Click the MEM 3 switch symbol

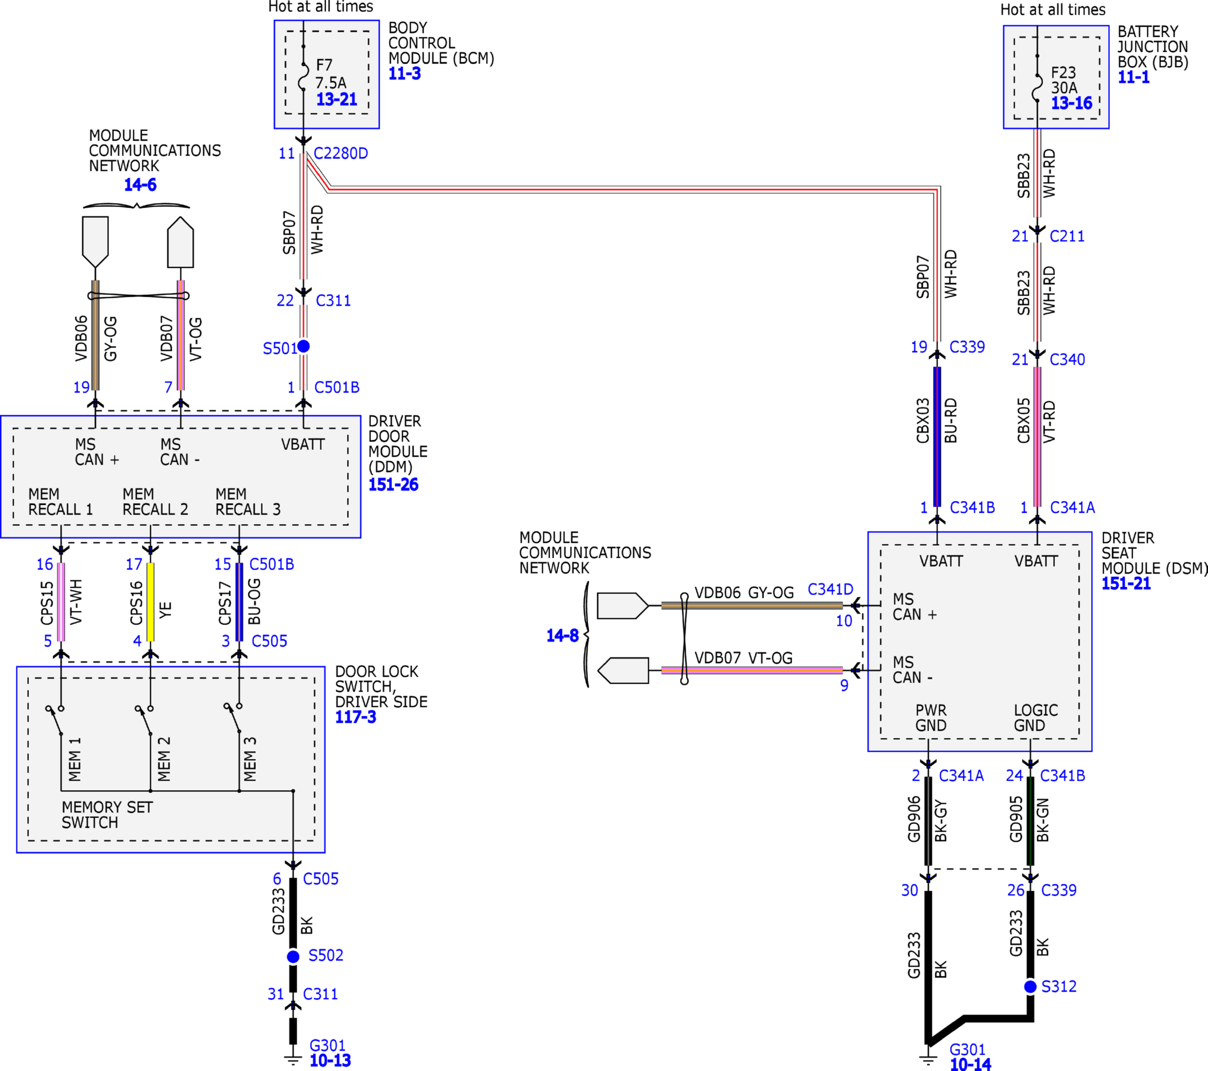234,718
